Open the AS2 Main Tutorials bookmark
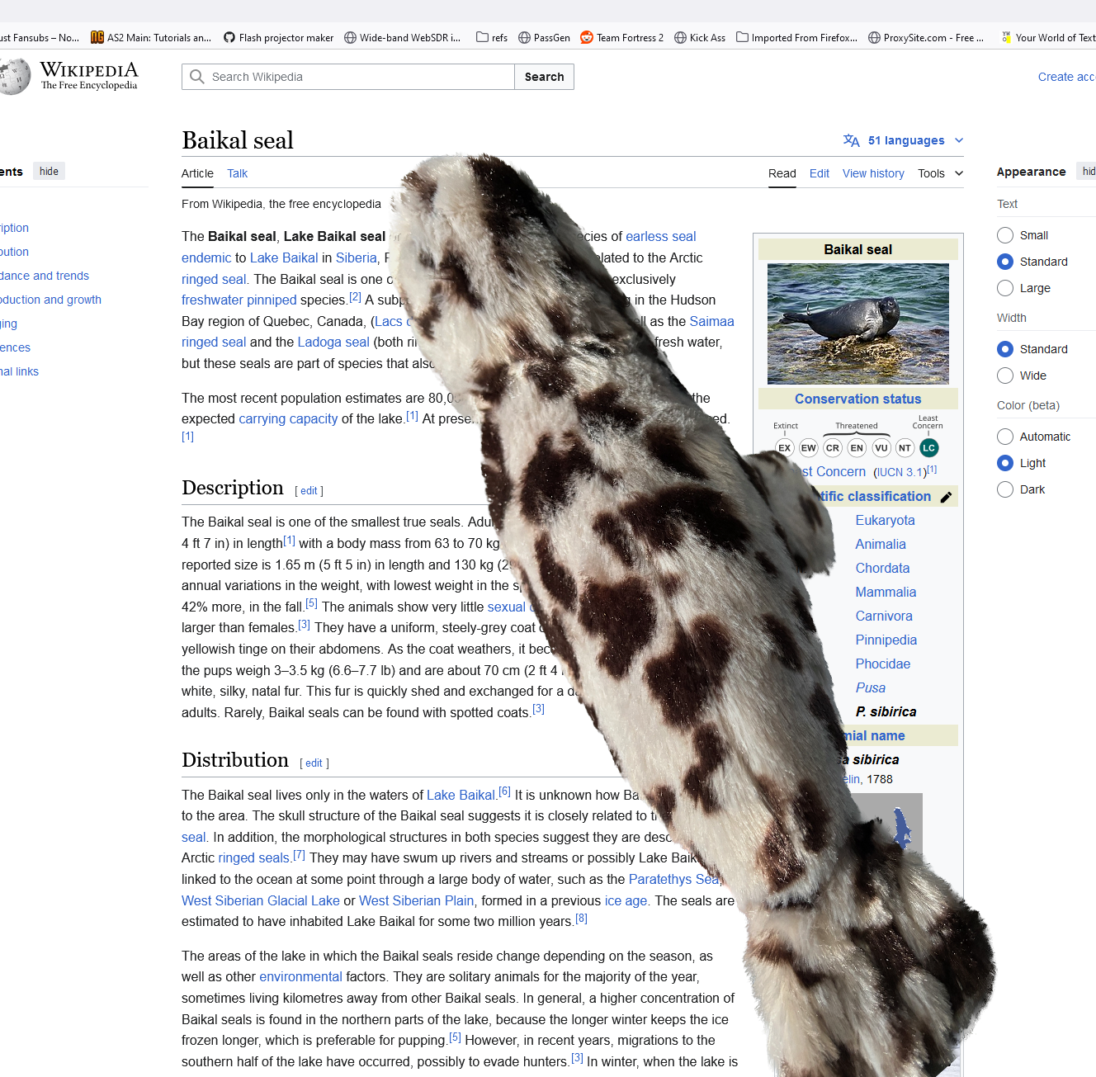 (151, 37)
